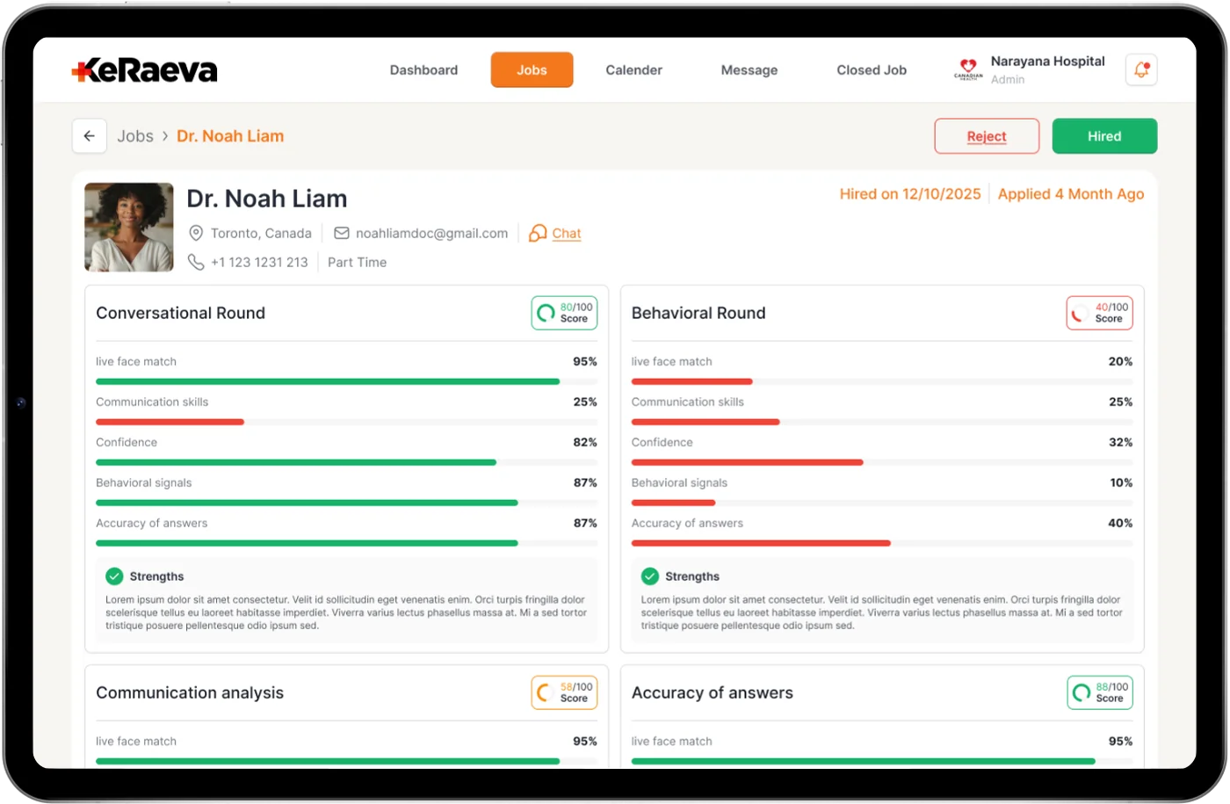Click the phone icon beside the number

[196, 262]
